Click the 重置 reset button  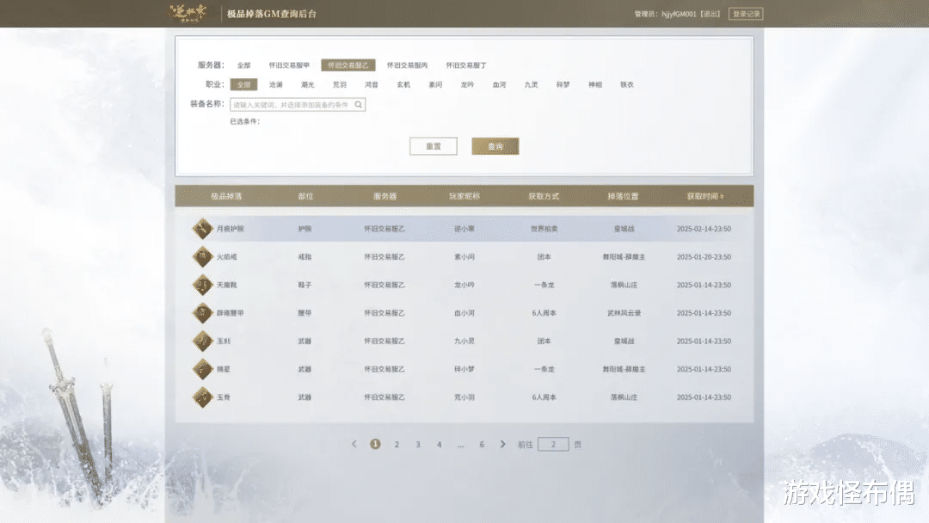click(433, 146)
